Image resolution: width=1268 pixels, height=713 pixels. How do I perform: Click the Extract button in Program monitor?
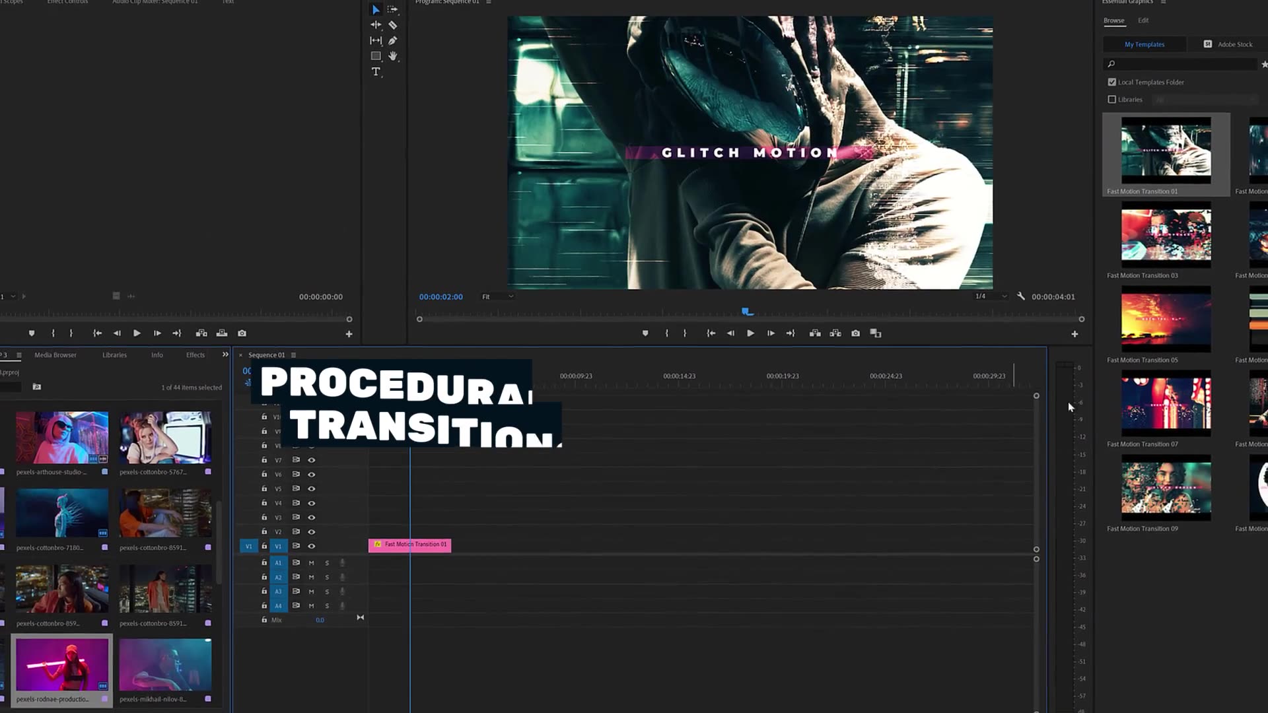pyautogui.click(x=835, y=333)
